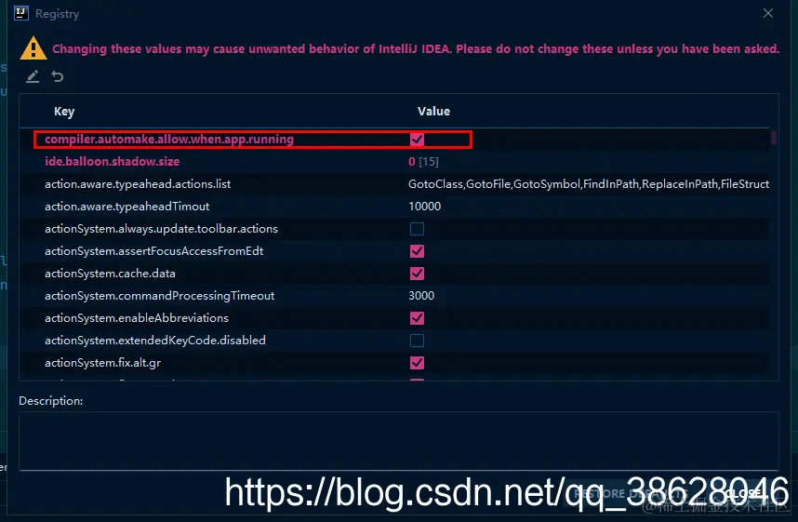Click the Restore Defaults button

pyautogui.click(x=630, y=493)
